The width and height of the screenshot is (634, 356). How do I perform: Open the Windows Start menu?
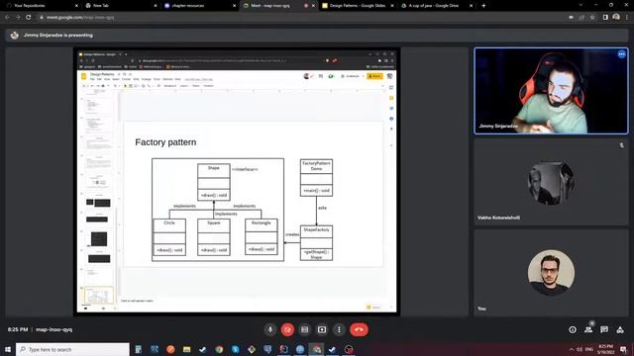(8, 349)
